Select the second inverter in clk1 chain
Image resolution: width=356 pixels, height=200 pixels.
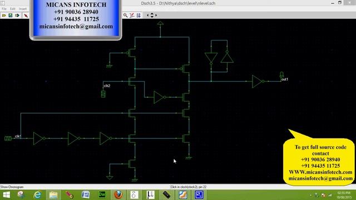tap(73, 138)
